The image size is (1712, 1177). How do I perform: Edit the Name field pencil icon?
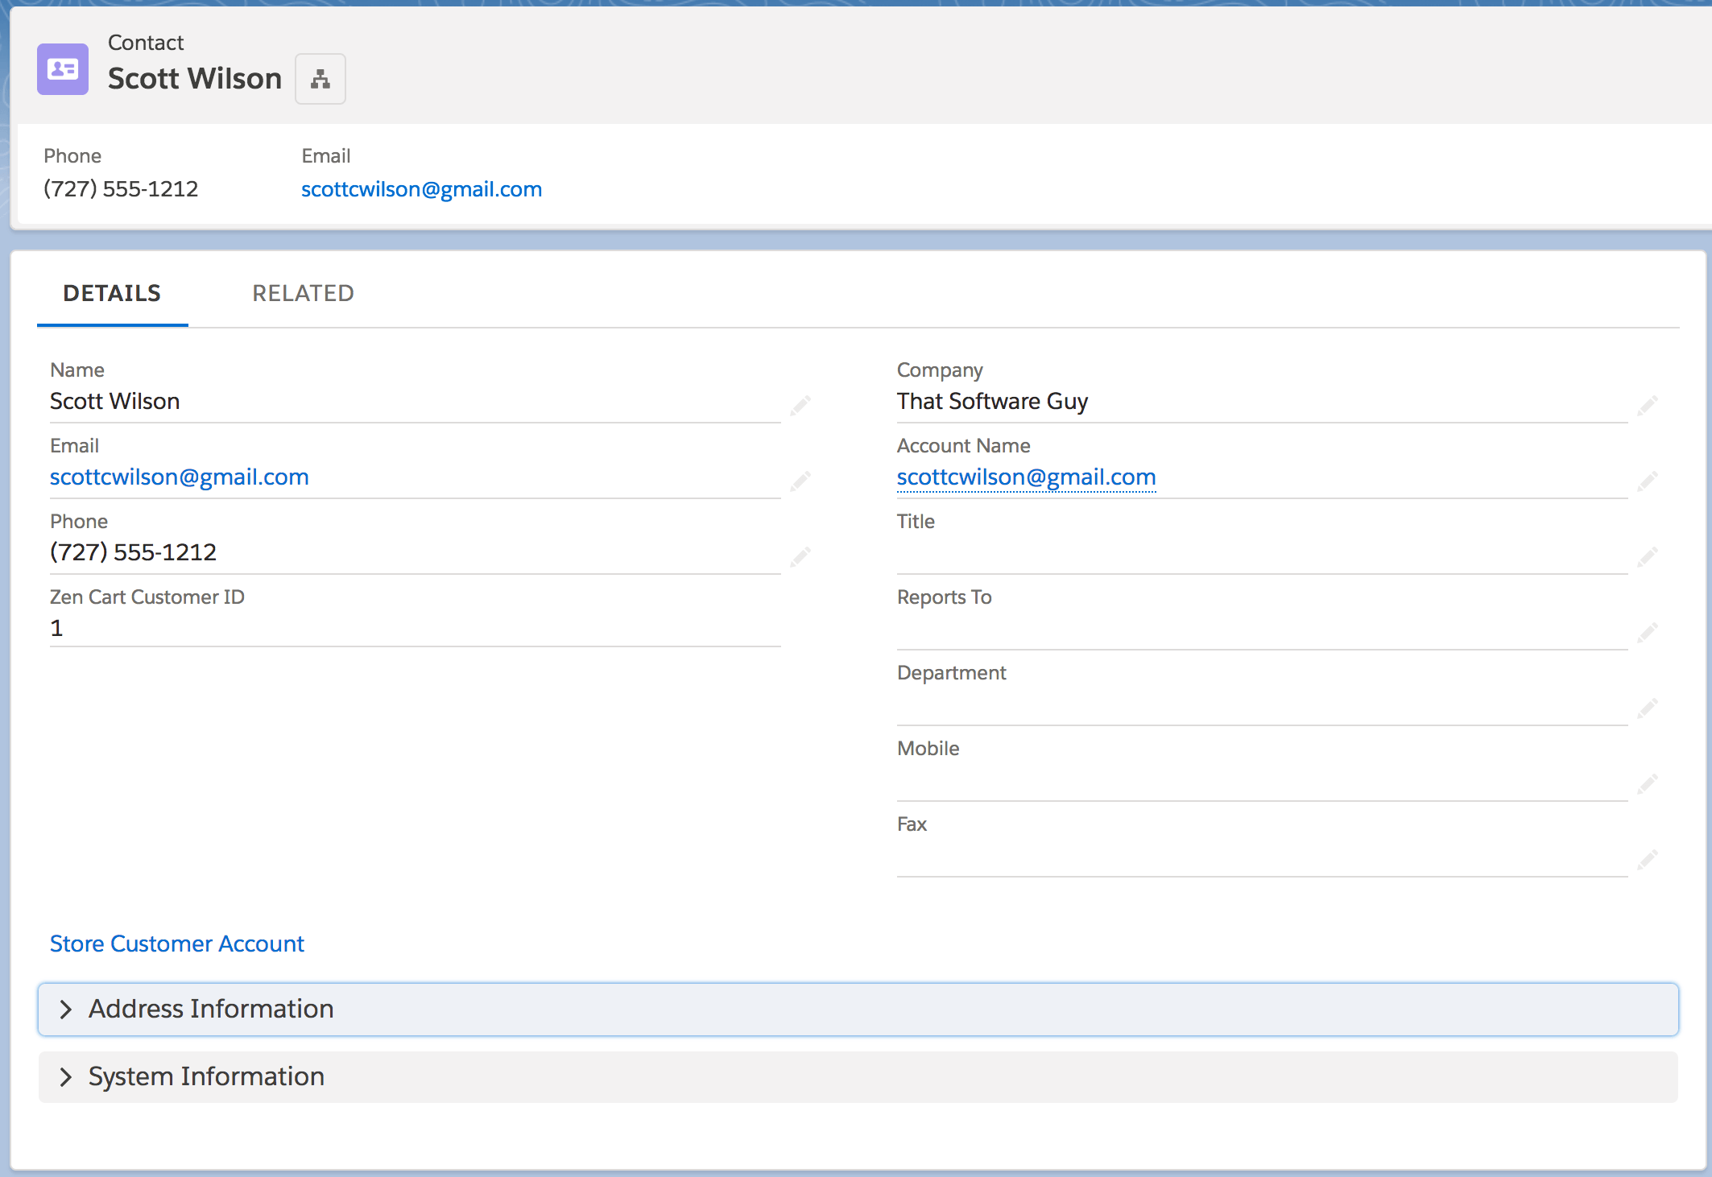(800, 406)
